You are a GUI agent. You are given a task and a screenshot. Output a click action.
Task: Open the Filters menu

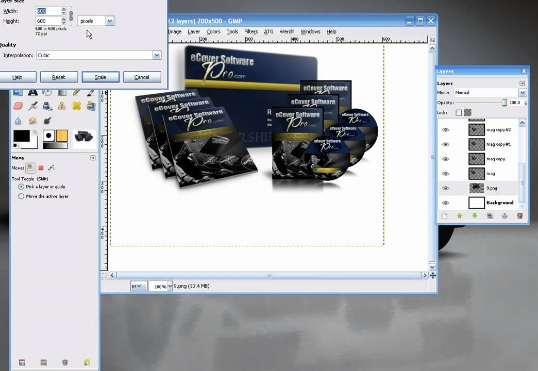click(251, 31)
